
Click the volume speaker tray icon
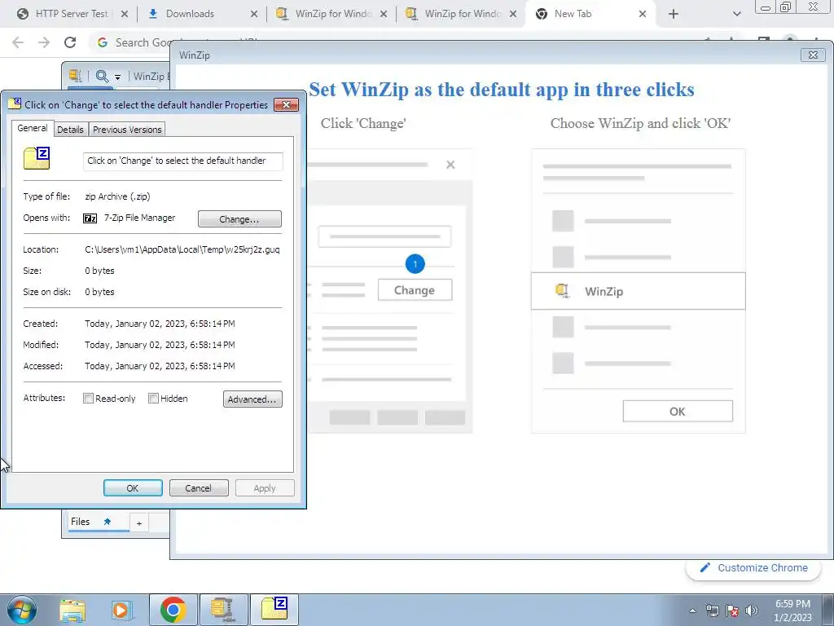[x=752, y=611]
